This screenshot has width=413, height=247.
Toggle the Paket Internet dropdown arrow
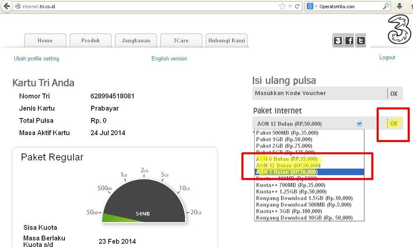pos(359,123)
